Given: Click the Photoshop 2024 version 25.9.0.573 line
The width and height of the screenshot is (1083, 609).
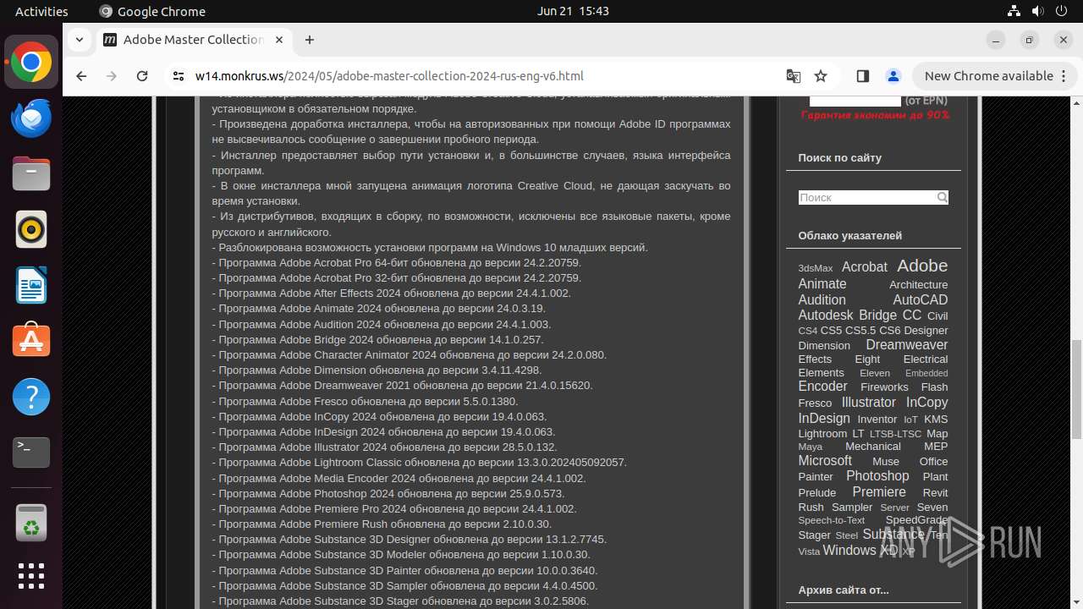Looking at the screenshot, I should (x=388, y=494).
